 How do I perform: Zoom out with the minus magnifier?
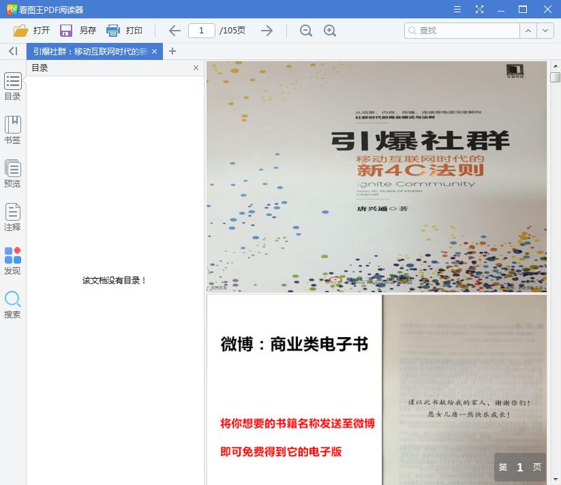coord(306,31)
